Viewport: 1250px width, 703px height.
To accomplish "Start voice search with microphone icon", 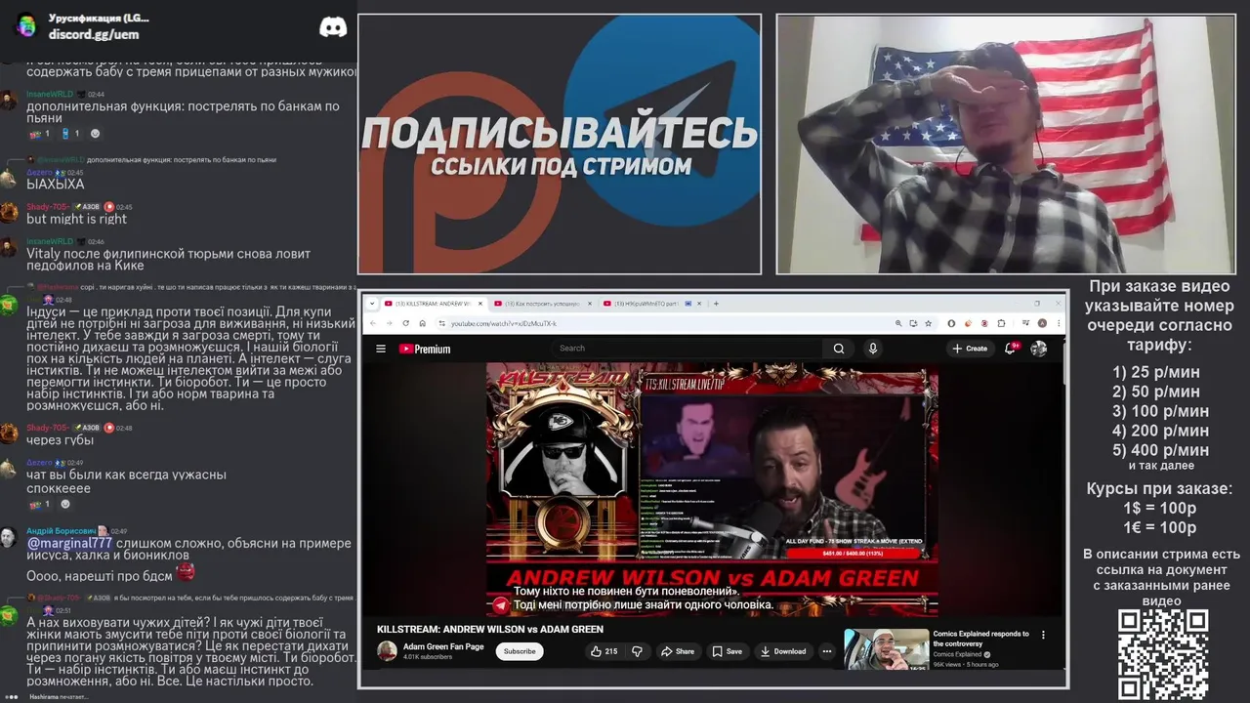I will click(873, 349).
